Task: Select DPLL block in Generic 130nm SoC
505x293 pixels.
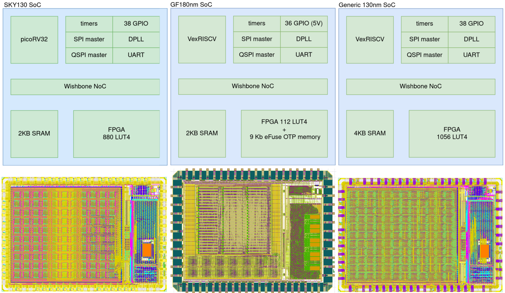Action: pyautogui.click(x=472, y=40)
